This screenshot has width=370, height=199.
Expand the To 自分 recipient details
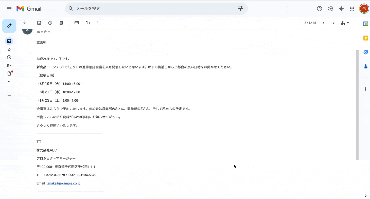(x=43, y=32)
